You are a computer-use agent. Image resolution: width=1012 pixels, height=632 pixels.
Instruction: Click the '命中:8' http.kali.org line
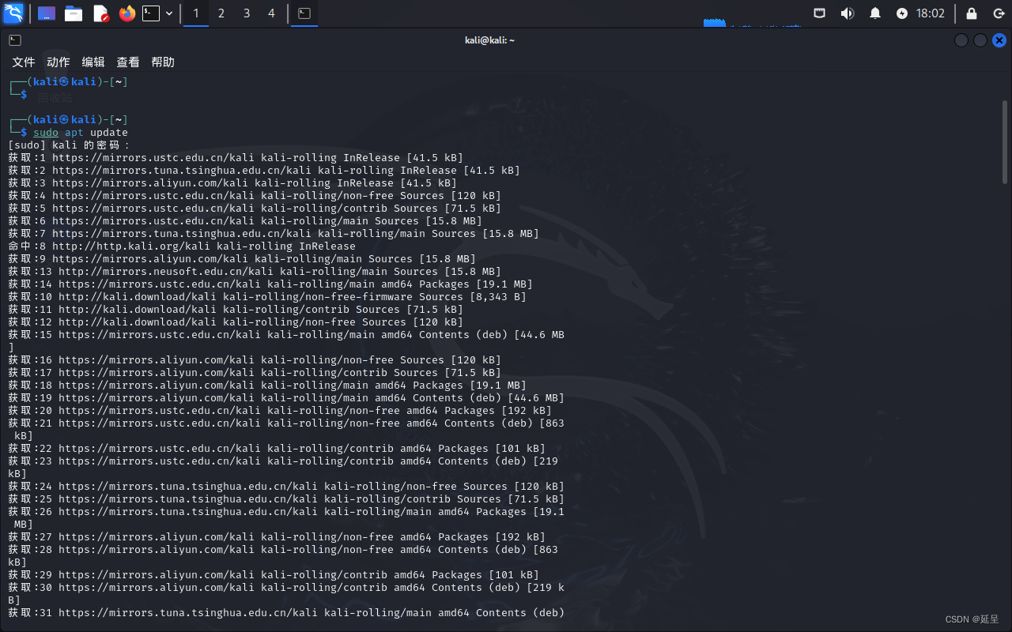(x=182, y=246)
